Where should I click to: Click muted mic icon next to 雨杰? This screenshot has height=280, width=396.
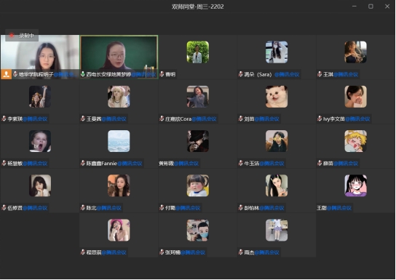(x=240, y=252)
